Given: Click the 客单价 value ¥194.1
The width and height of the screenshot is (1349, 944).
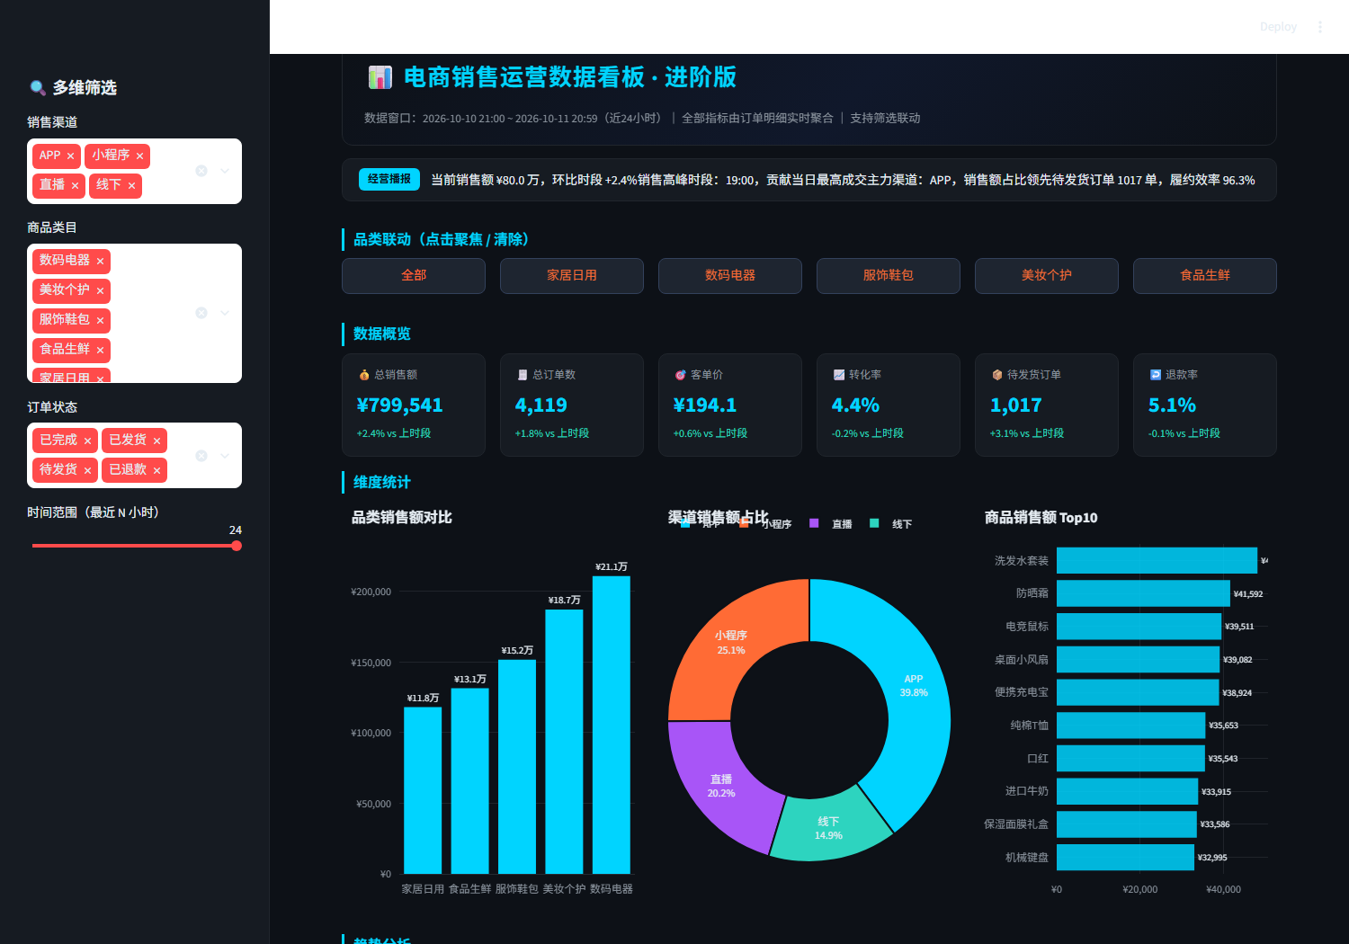Looking at the screenshot, I should [x=705, y=405].
